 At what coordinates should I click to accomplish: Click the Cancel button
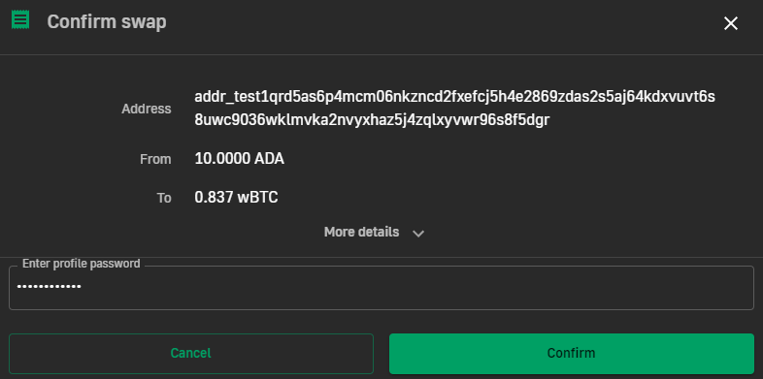[190, 353]
